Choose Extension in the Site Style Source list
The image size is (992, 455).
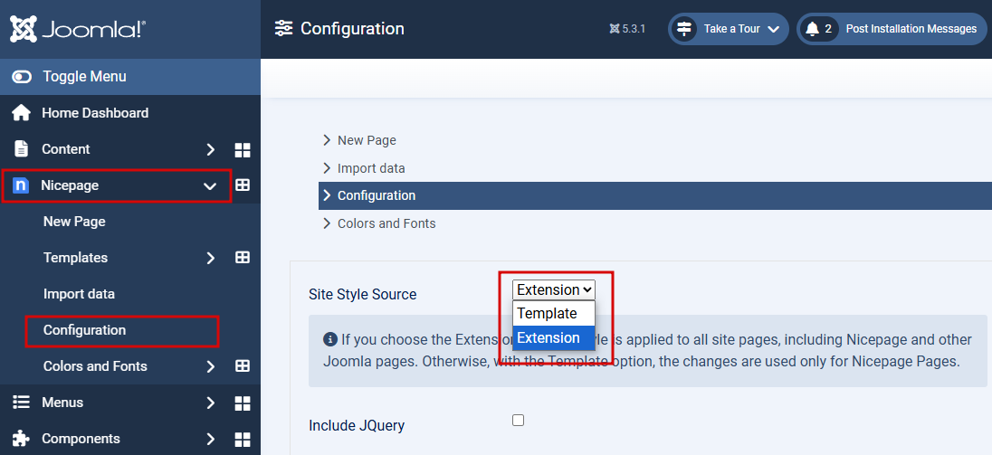tap(554, 337)
